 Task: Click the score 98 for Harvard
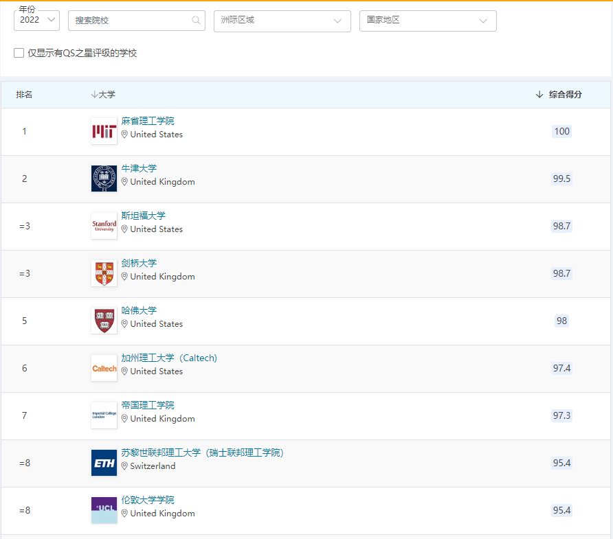click(x=561, y=321)
